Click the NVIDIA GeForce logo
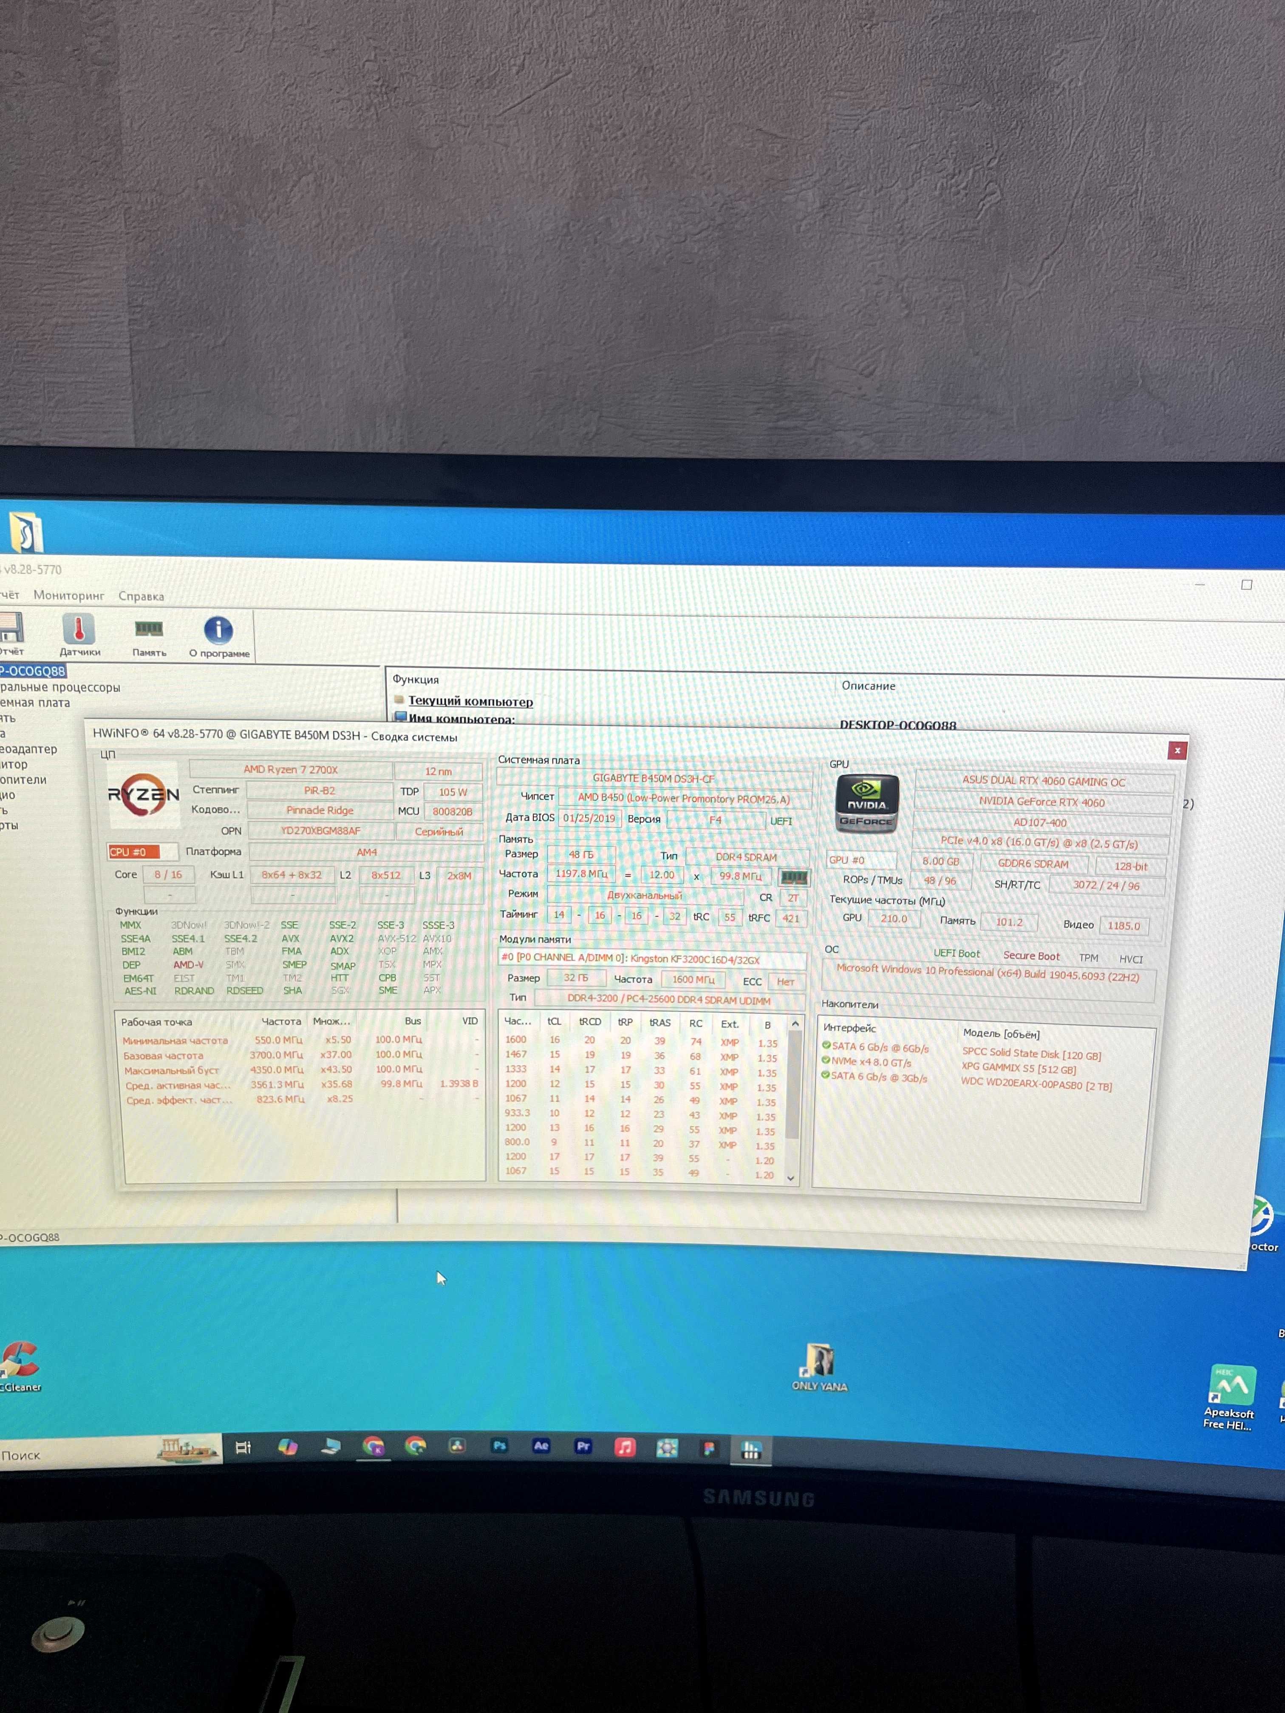1285x1713 pixels. tap(867, 804)
